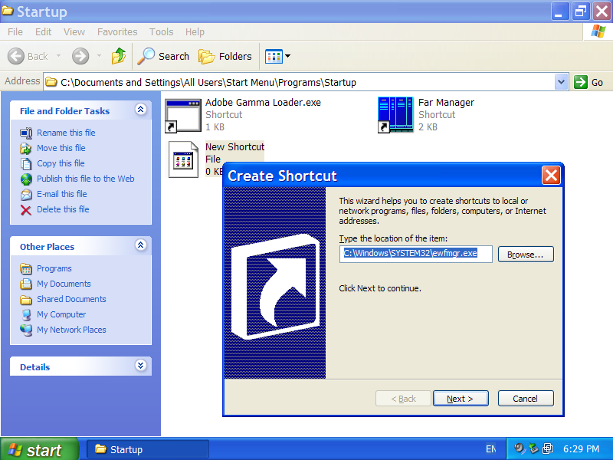This screenshot has width=613, height=460.
Task: Open the Edit menu
Action: pyautogui.click(x=43, y=31)
